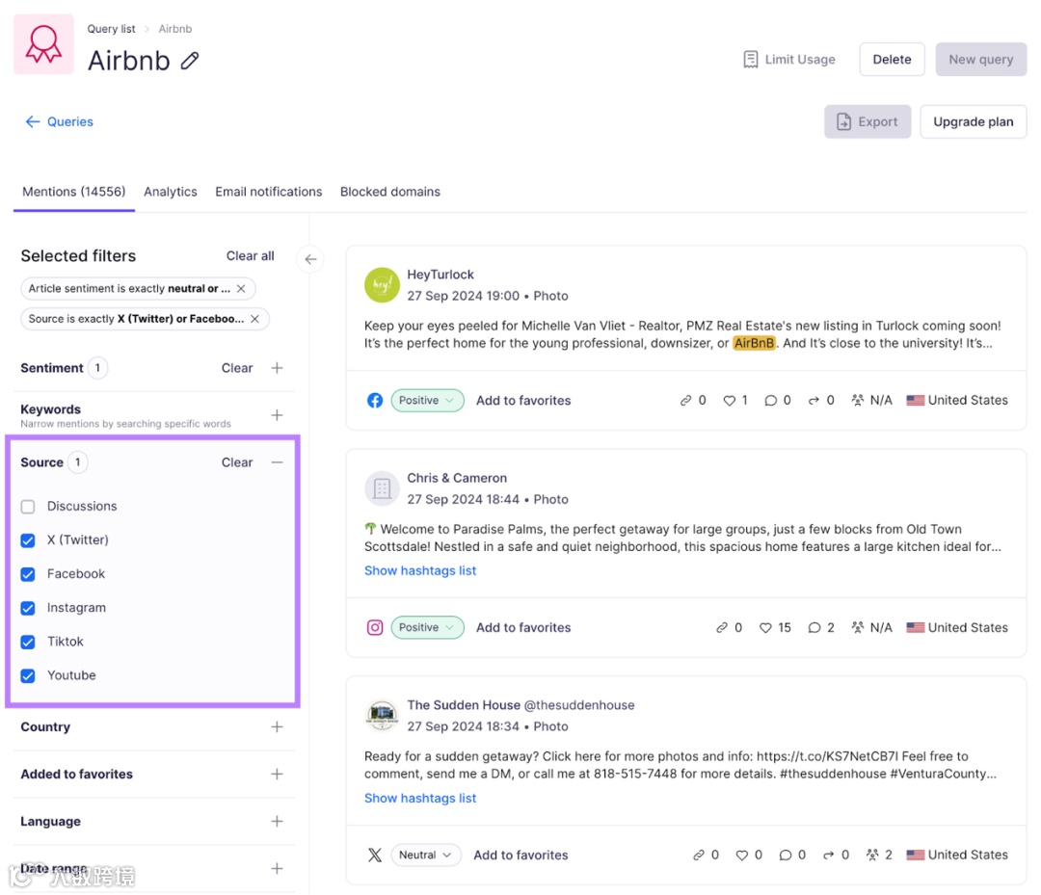The width and height of the screenshot is (1041, 895).
Task: Switch to the Mentions (14556) tab
Action: pyautogui.click(x=73, y=192)
